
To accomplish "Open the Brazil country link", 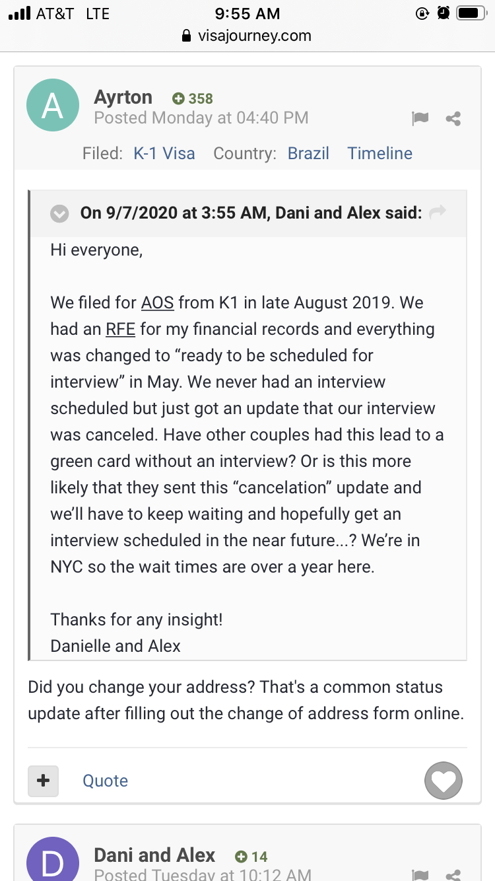I will click(308, 153).
